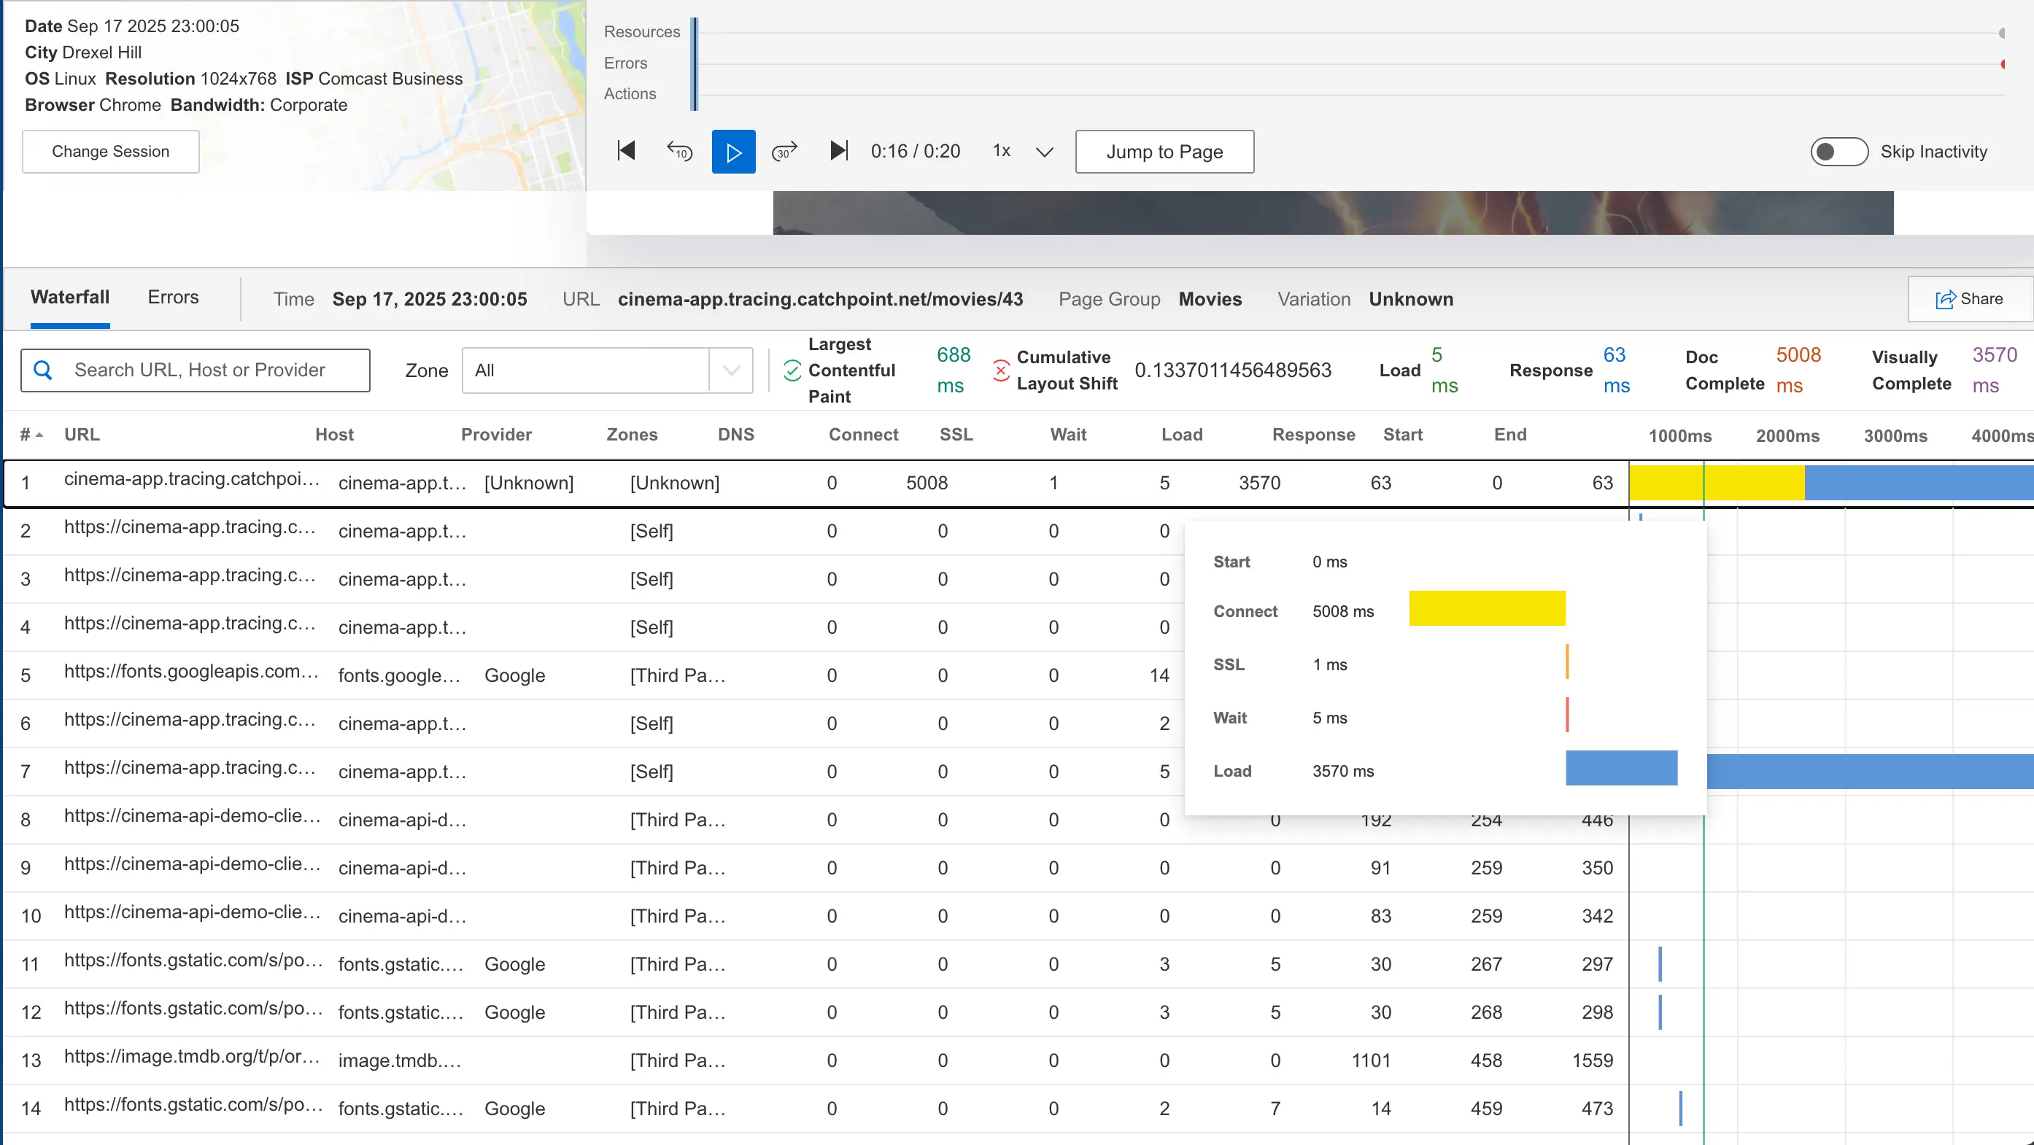
Task: Forward 30 seconds icon
Action: pyautogui.click(x=784, y=151)
